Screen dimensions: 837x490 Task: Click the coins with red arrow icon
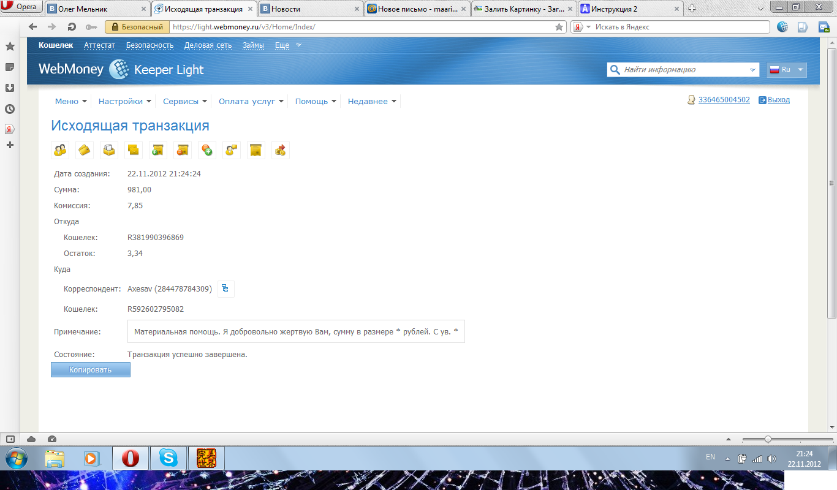(281, 150)
